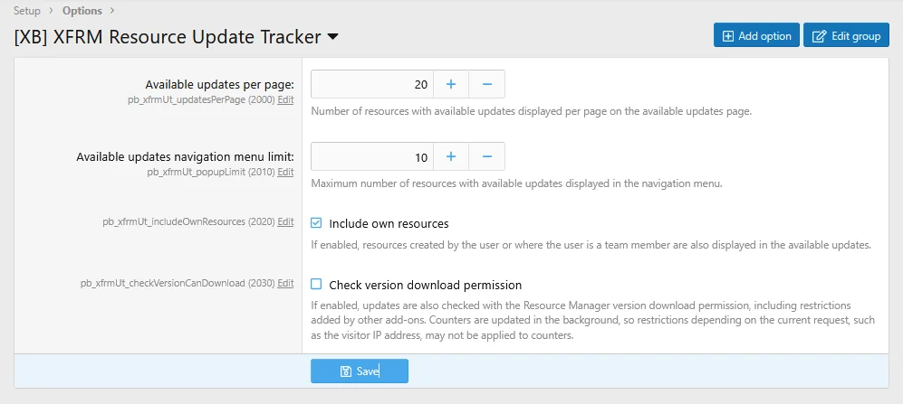Expand the XFRM Resource Update Tracker title dropdown
Screen dimensions: 903x404
point(333,37)
